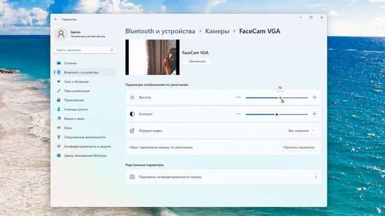Click the Время и язык globe icon
The width and height of the screenshot is (385, 216).
(59, 119)
